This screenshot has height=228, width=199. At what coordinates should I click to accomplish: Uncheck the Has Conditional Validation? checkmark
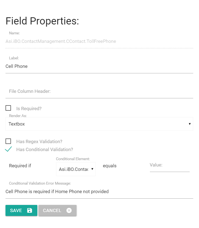(9, 149)
